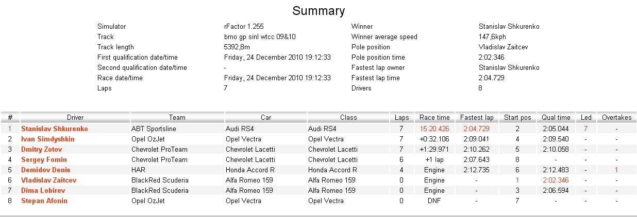Select the Car column header

click(265, 118)
